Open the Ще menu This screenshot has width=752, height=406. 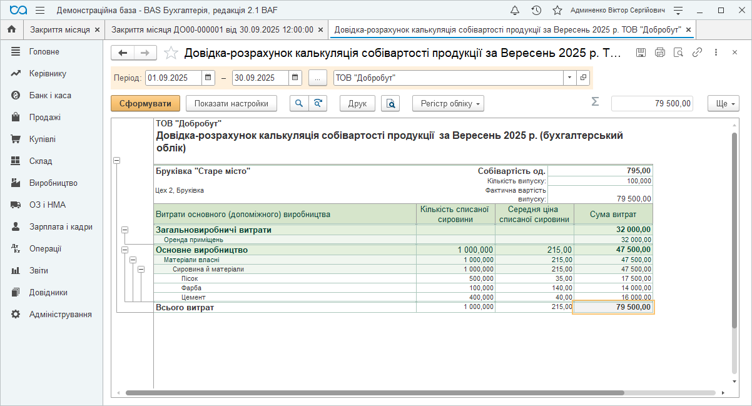(x=723, y=104)
